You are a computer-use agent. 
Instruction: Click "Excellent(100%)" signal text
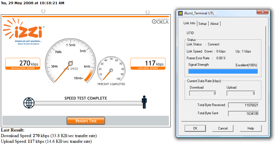click(246, 65)
